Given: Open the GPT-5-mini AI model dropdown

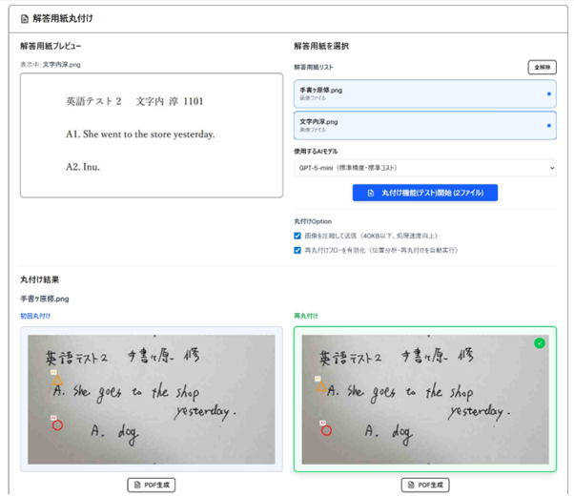Looking at the screenshot, I should pyautogui.click(x=425, y=168).
